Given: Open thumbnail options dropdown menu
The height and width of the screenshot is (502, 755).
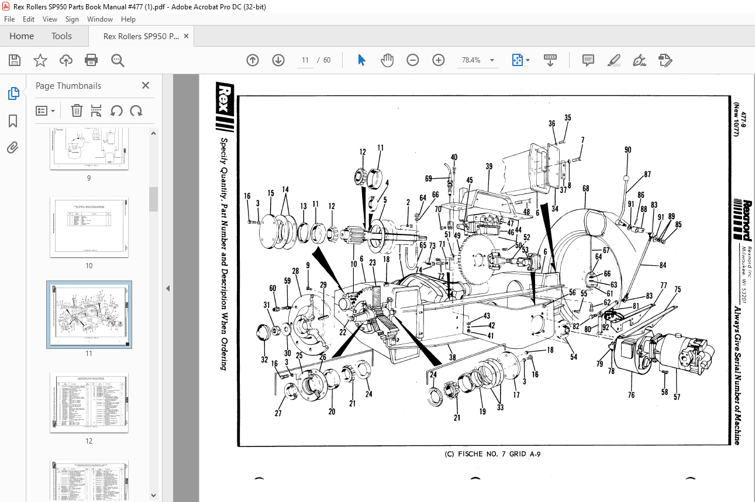Looking at the screenshot, I should point(46,110).
